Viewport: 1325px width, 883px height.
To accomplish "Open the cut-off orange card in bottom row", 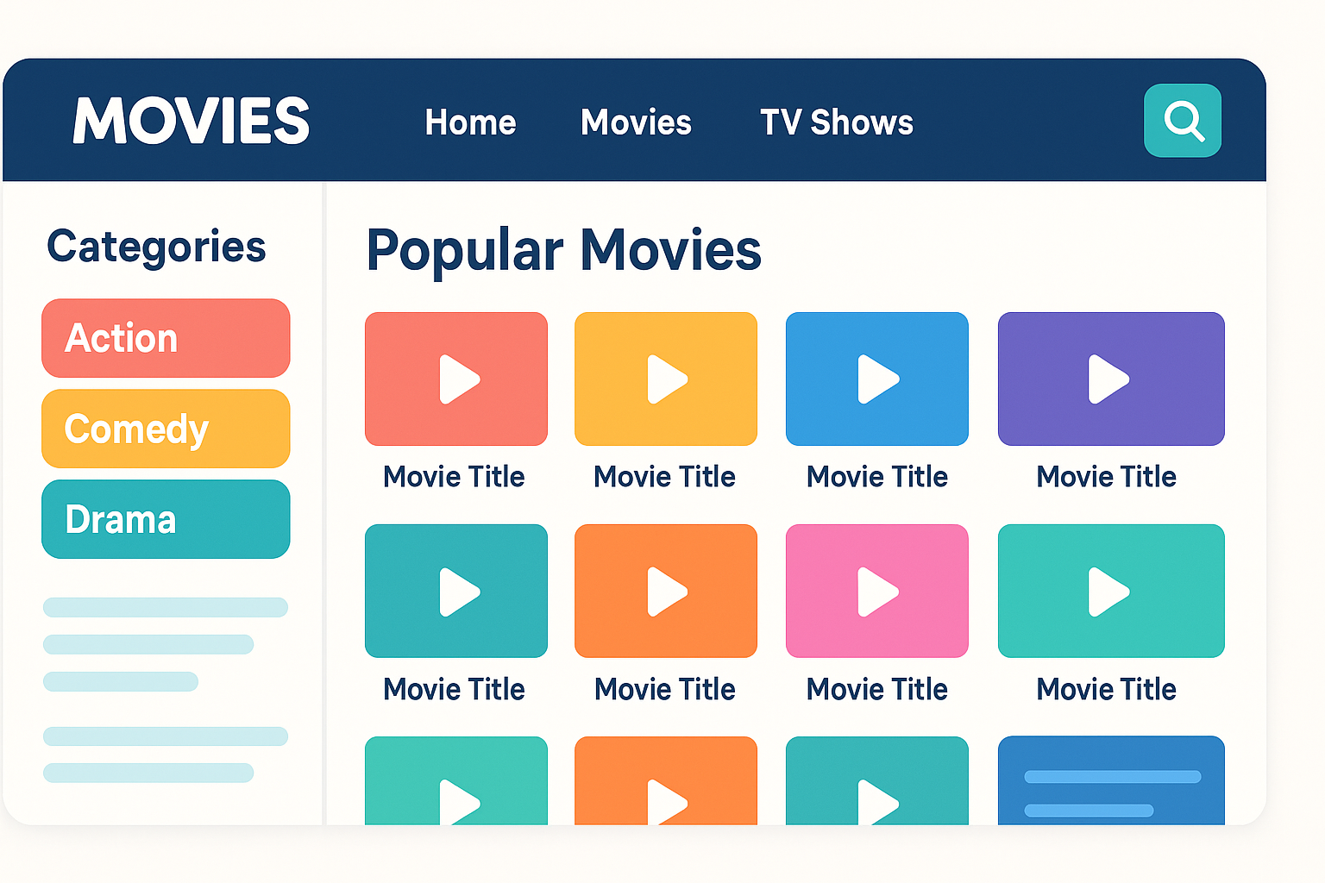I will point(666,780).
